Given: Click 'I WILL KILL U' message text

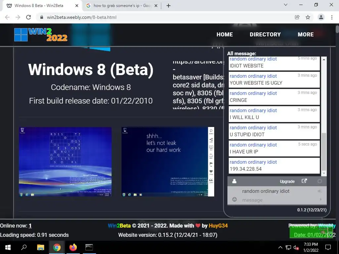Looking at the screenshot, I should (x=244, y=117).
